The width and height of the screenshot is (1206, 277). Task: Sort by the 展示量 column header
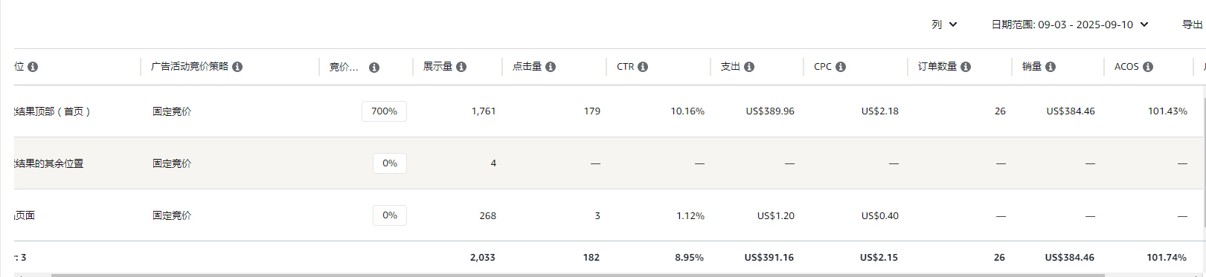pyautogui.click(x=437, y=67)
